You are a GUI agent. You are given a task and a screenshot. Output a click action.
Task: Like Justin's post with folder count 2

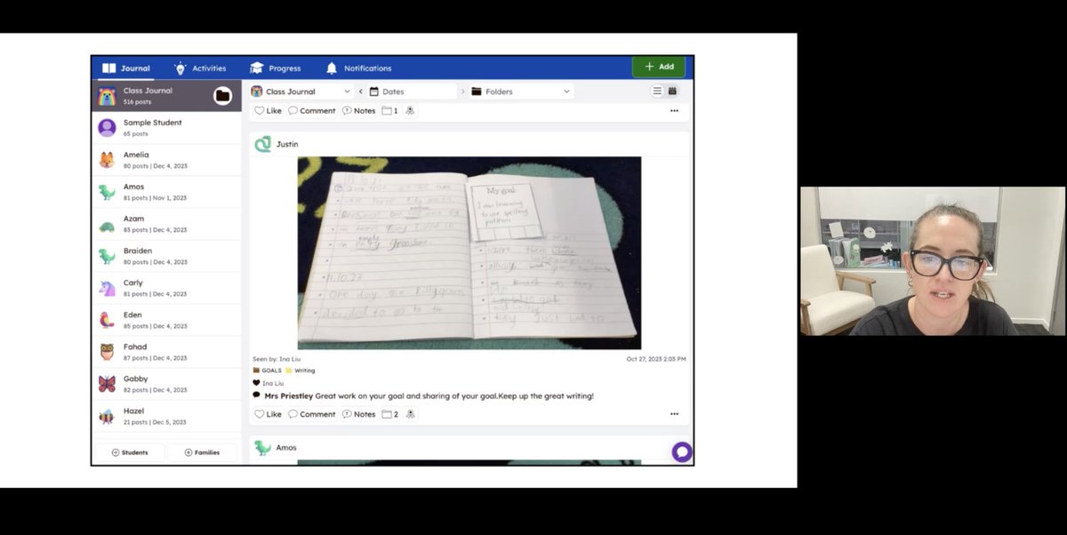coord(268,414)
